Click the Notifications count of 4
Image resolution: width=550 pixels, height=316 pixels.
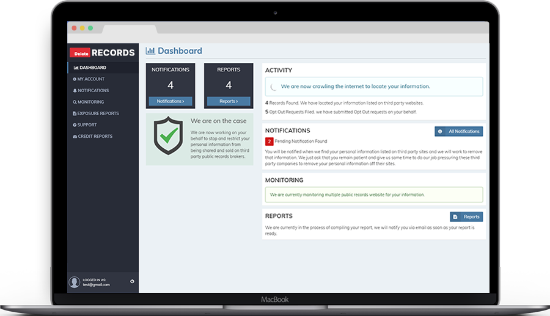[170, 85]
